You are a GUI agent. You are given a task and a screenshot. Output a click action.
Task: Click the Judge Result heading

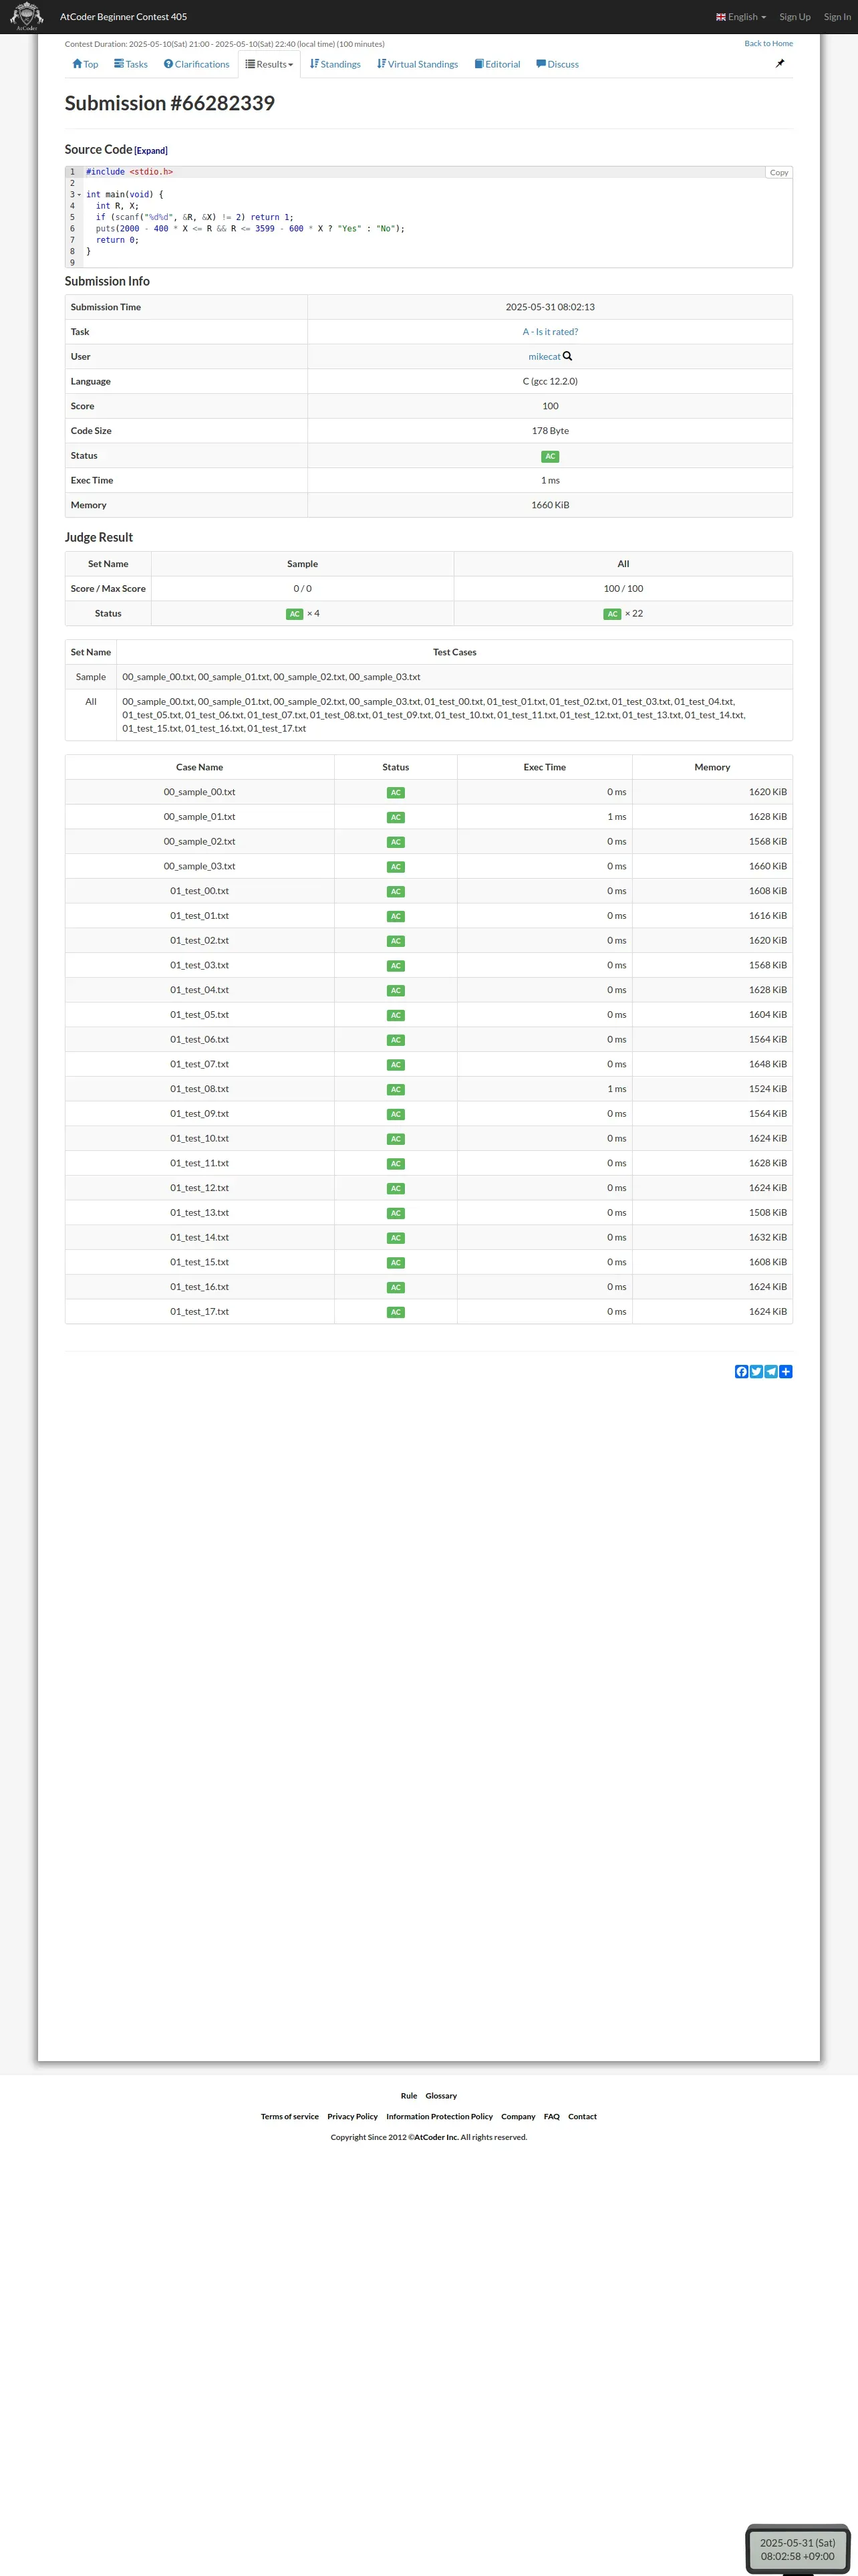[x=99, y=537]
